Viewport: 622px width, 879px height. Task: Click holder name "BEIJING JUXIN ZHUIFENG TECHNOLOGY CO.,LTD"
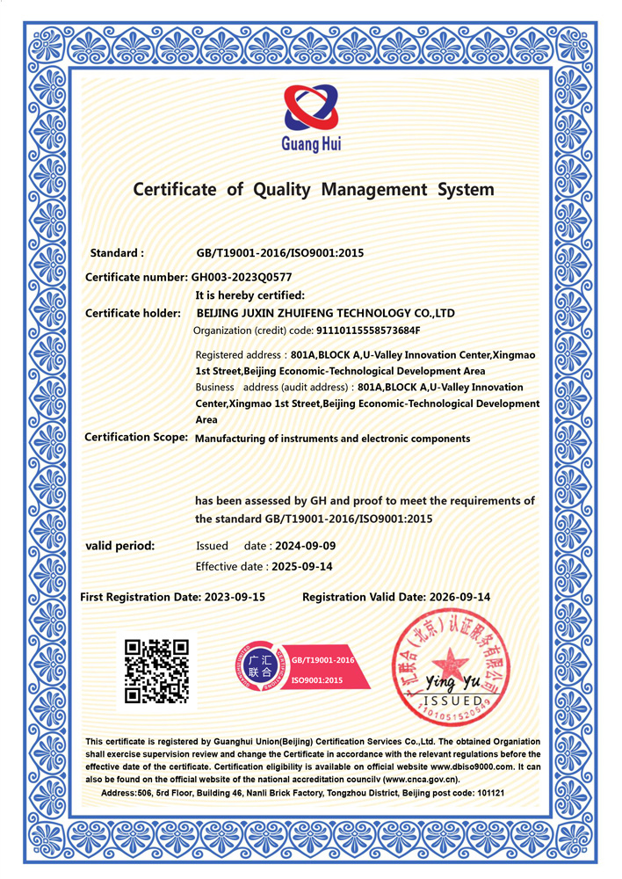pos(326,313)
